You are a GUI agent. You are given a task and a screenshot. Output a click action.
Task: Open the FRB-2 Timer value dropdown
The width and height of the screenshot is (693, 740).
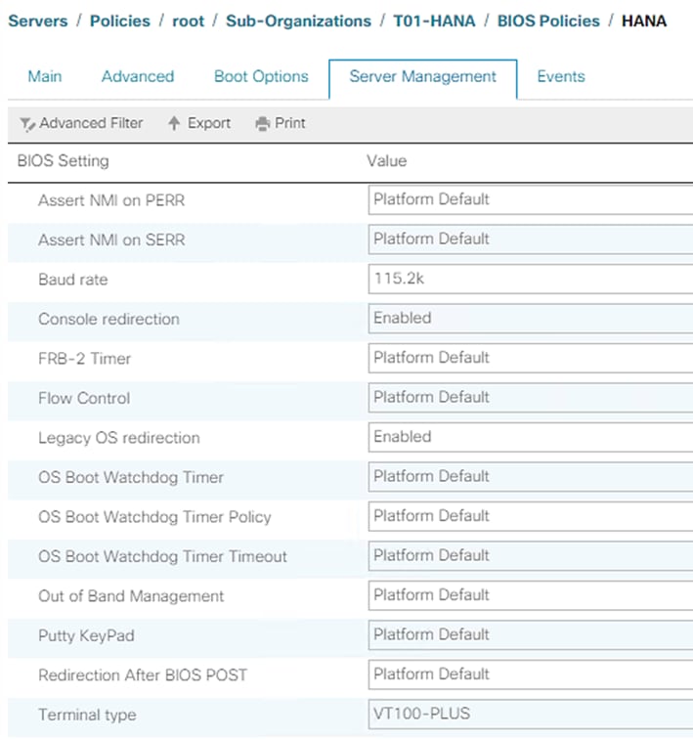(x=530, y=359)
